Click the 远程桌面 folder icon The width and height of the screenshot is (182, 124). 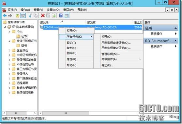click(x=14, y=83)
